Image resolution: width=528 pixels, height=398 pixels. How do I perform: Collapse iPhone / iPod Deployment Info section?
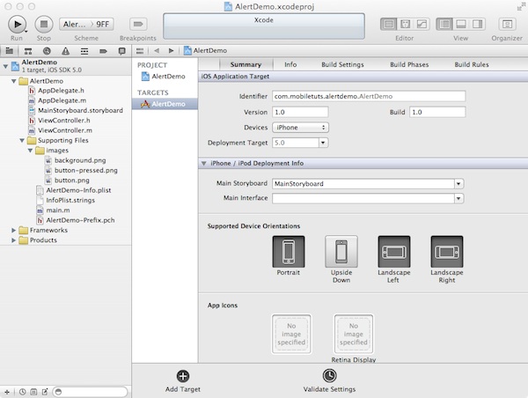203,163
